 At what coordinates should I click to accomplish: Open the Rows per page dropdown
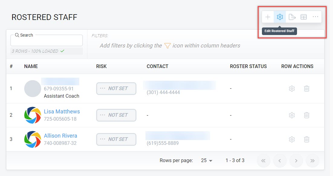tap(206, 160)
